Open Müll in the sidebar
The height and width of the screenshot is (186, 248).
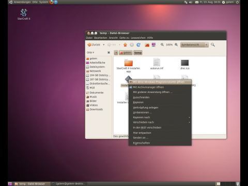click(x=99, y=88)
